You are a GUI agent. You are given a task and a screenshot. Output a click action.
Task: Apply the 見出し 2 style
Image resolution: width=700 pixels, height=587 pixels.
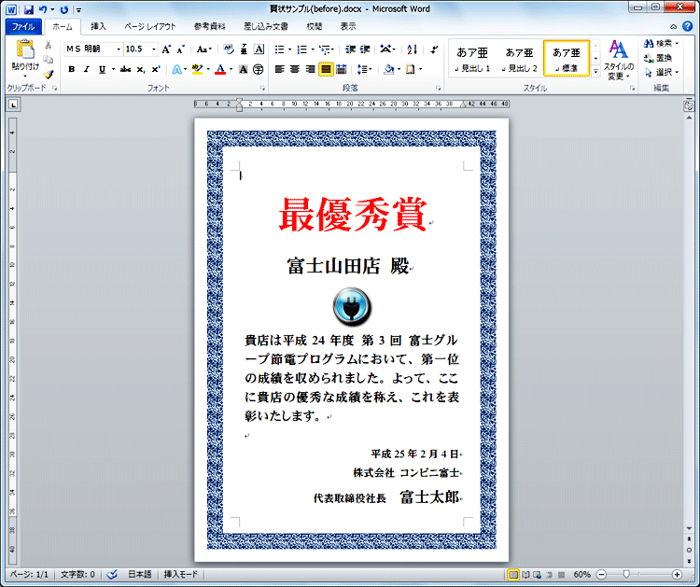pyautogui.click(x=520, y=59)
